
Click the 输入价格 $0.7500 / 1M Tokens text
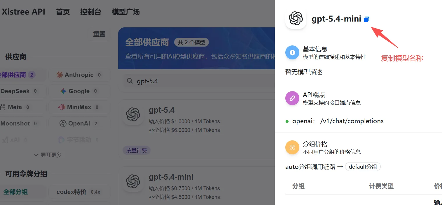(x=184, y=188)
